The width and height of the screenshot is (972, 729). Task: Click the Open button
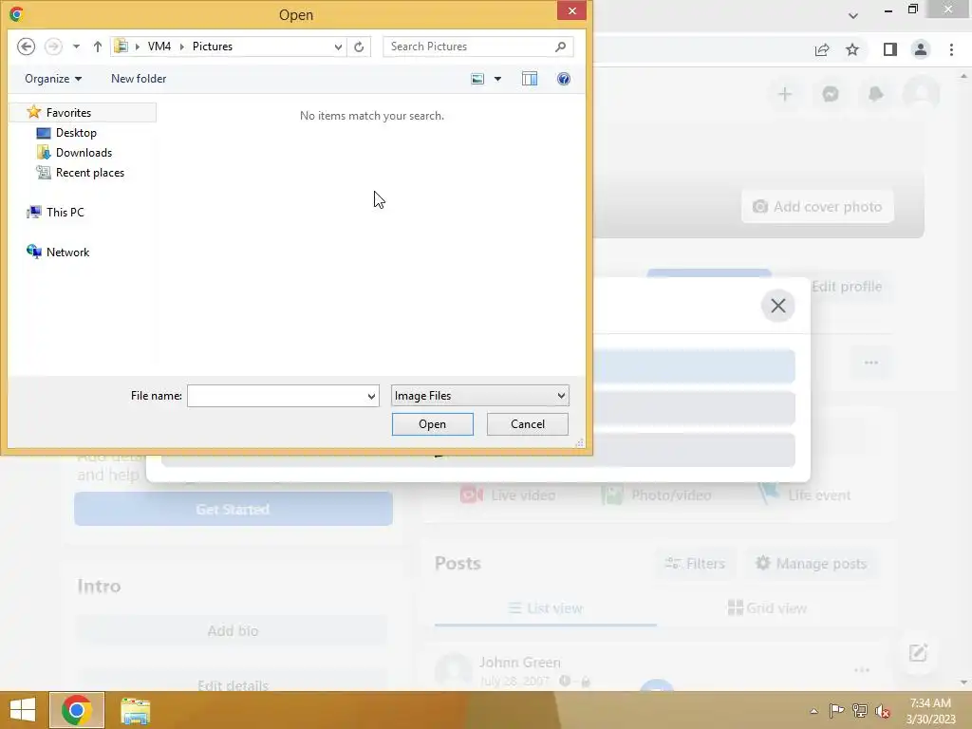point(432,424)
